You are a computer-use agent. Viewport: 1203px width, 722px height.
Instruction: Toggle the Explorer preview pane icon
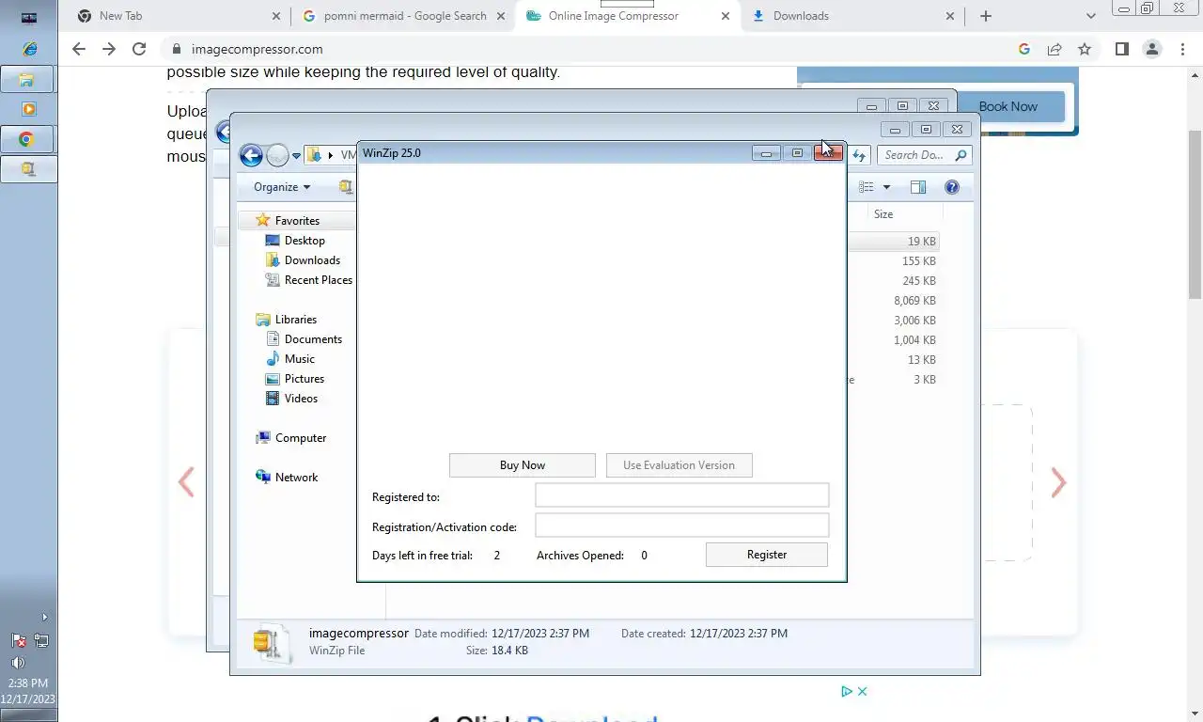pos(918,187)
